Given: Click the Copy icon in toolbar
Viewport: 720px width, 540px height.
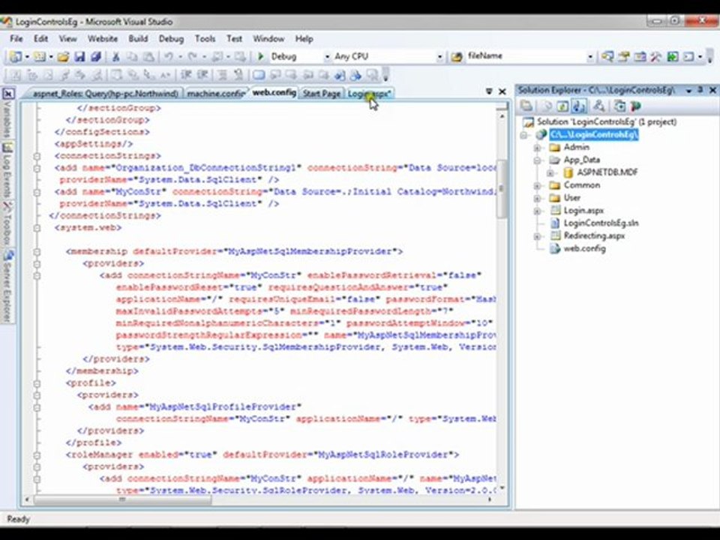Looking at the screenshot, I should [x=132, y=56].
